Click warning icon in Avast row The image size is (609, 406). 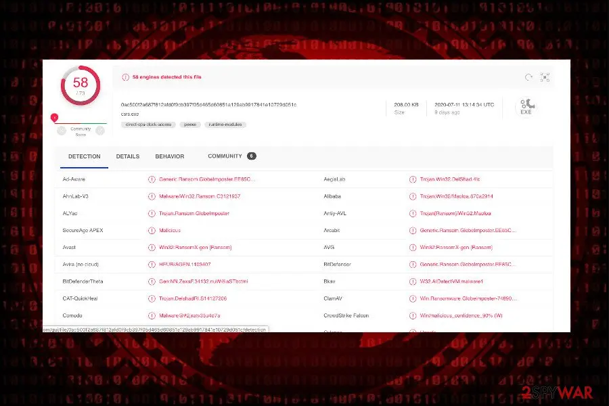pyautogui.click(x=152, y=248)
